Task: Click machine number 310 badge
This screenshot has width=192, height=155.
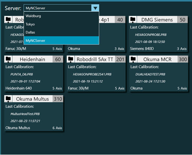Action: pos(58,99)
